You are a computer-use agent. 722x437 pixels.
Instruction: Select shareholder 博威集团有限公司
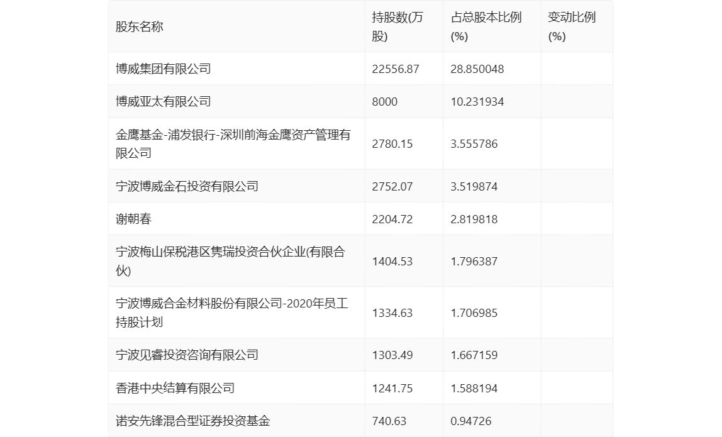coord(164,69)
